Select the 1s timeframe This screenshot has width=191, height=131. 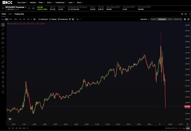(3, 19)
